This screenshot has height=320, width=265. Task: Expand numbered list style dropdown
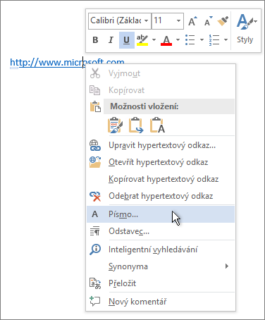(226, 40)
